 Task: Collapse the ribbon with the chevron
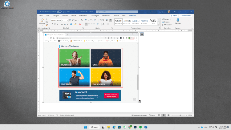(192, 28)
